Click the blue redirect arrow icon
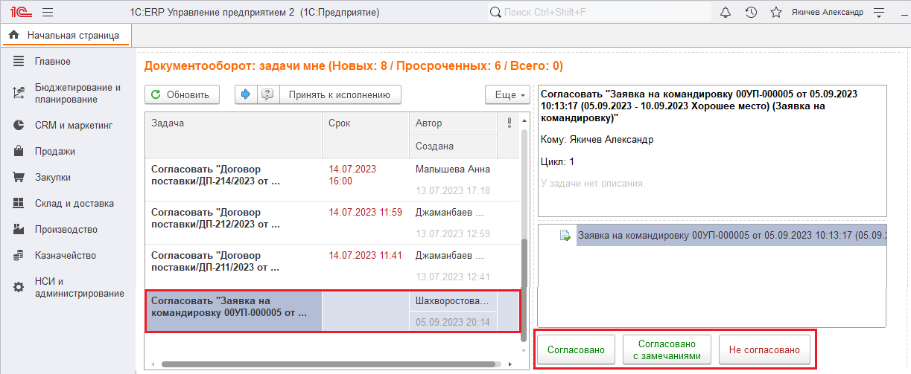911x374 pixels. (246, 94)
